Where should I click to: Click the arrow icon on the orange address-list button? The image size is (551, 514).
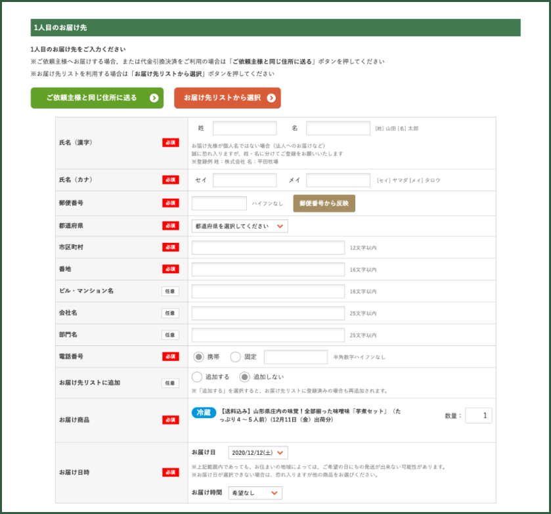(271, 98)
